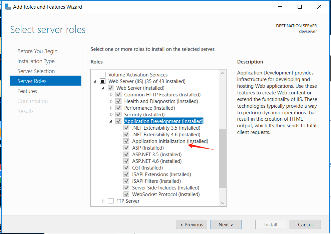Toggle the WebSocket Protocol checkbox
Screen dimensions: 331x234
pyautogui.click(x=126, y=194)
